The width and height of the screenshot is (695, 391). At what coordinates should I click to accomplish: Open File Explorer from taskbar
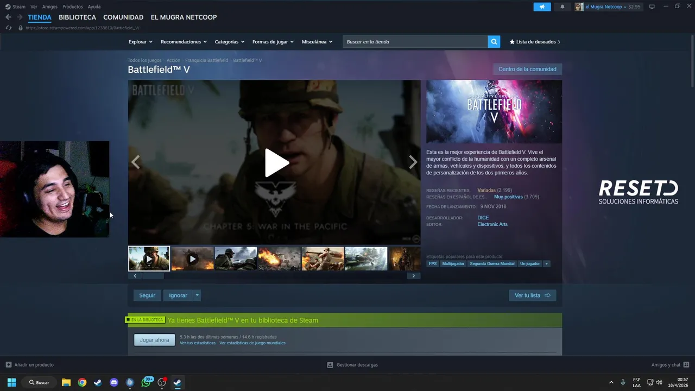[66, 382]
